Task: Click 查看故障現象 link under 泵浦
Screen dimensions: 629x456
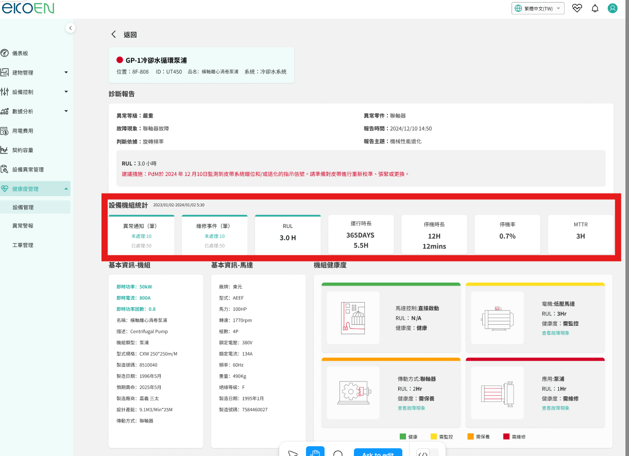Action: pos(555,408)
